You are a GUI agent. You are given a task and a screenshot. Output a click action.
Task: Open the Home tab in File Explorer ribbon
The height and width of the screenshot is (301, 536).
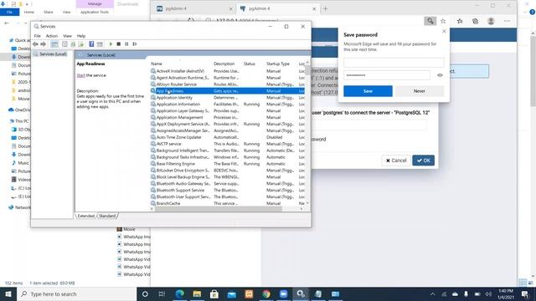(x=28, y=12)
